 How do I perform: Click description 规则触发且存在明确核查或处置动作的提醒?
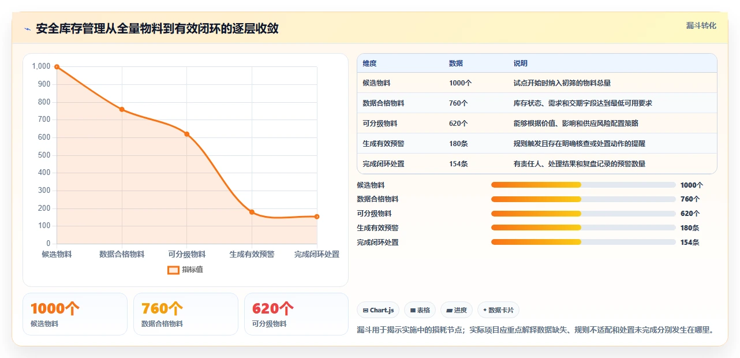tap(580, 144)
